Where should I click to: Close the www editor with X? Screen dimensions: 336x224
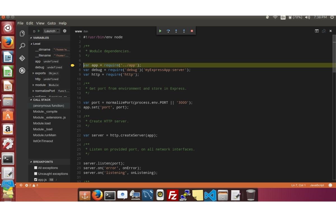point(331,31)
